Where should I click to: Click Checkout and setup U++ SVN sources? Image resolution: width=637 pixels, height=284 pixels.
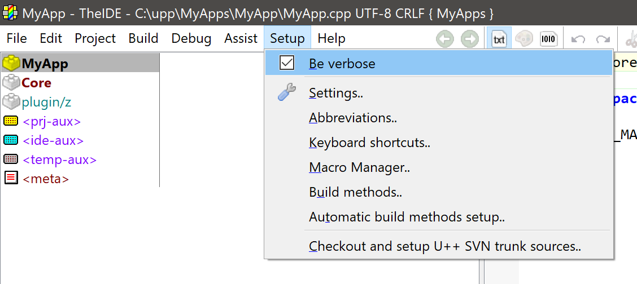[444, 246]
